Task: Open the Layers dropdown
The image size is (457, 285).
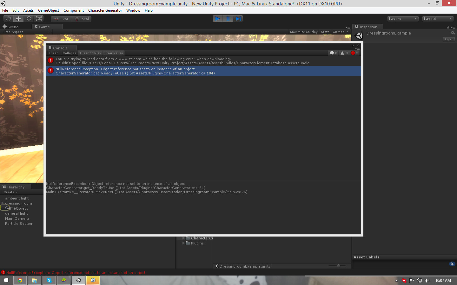Action: point(403,19)
